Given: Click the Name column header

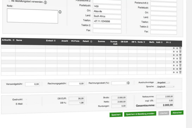Looking at the screenshot, I should pos(19,40).
